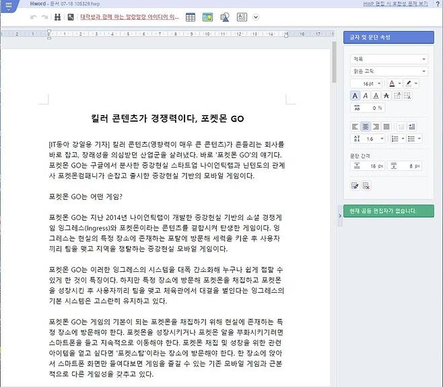443x387 pixels.
Task: Align paragraph center
Action: click(x=366, y=127)
